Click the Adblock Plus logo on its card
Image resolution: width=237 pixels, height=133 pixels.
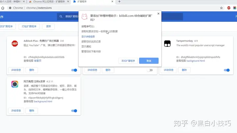[x=15, y=44]
